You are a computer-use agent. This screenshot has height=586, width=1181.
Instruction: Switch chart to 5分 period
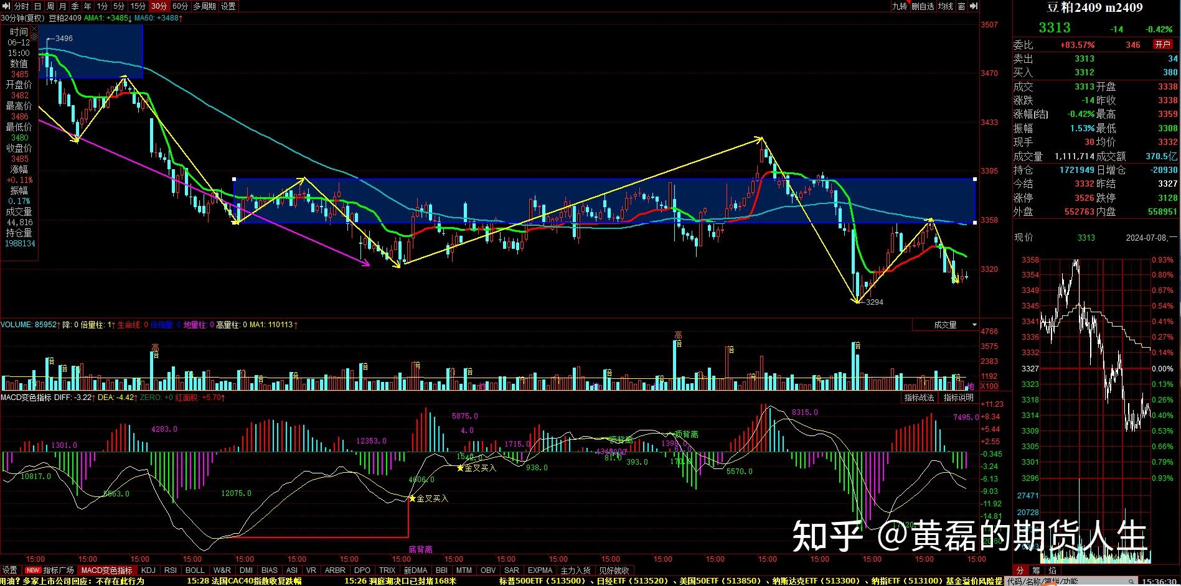[x=119, y=6]
